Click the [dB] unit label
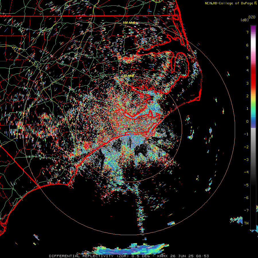The image size is (258, 258). pyautogui.click(x=245, y=20)
